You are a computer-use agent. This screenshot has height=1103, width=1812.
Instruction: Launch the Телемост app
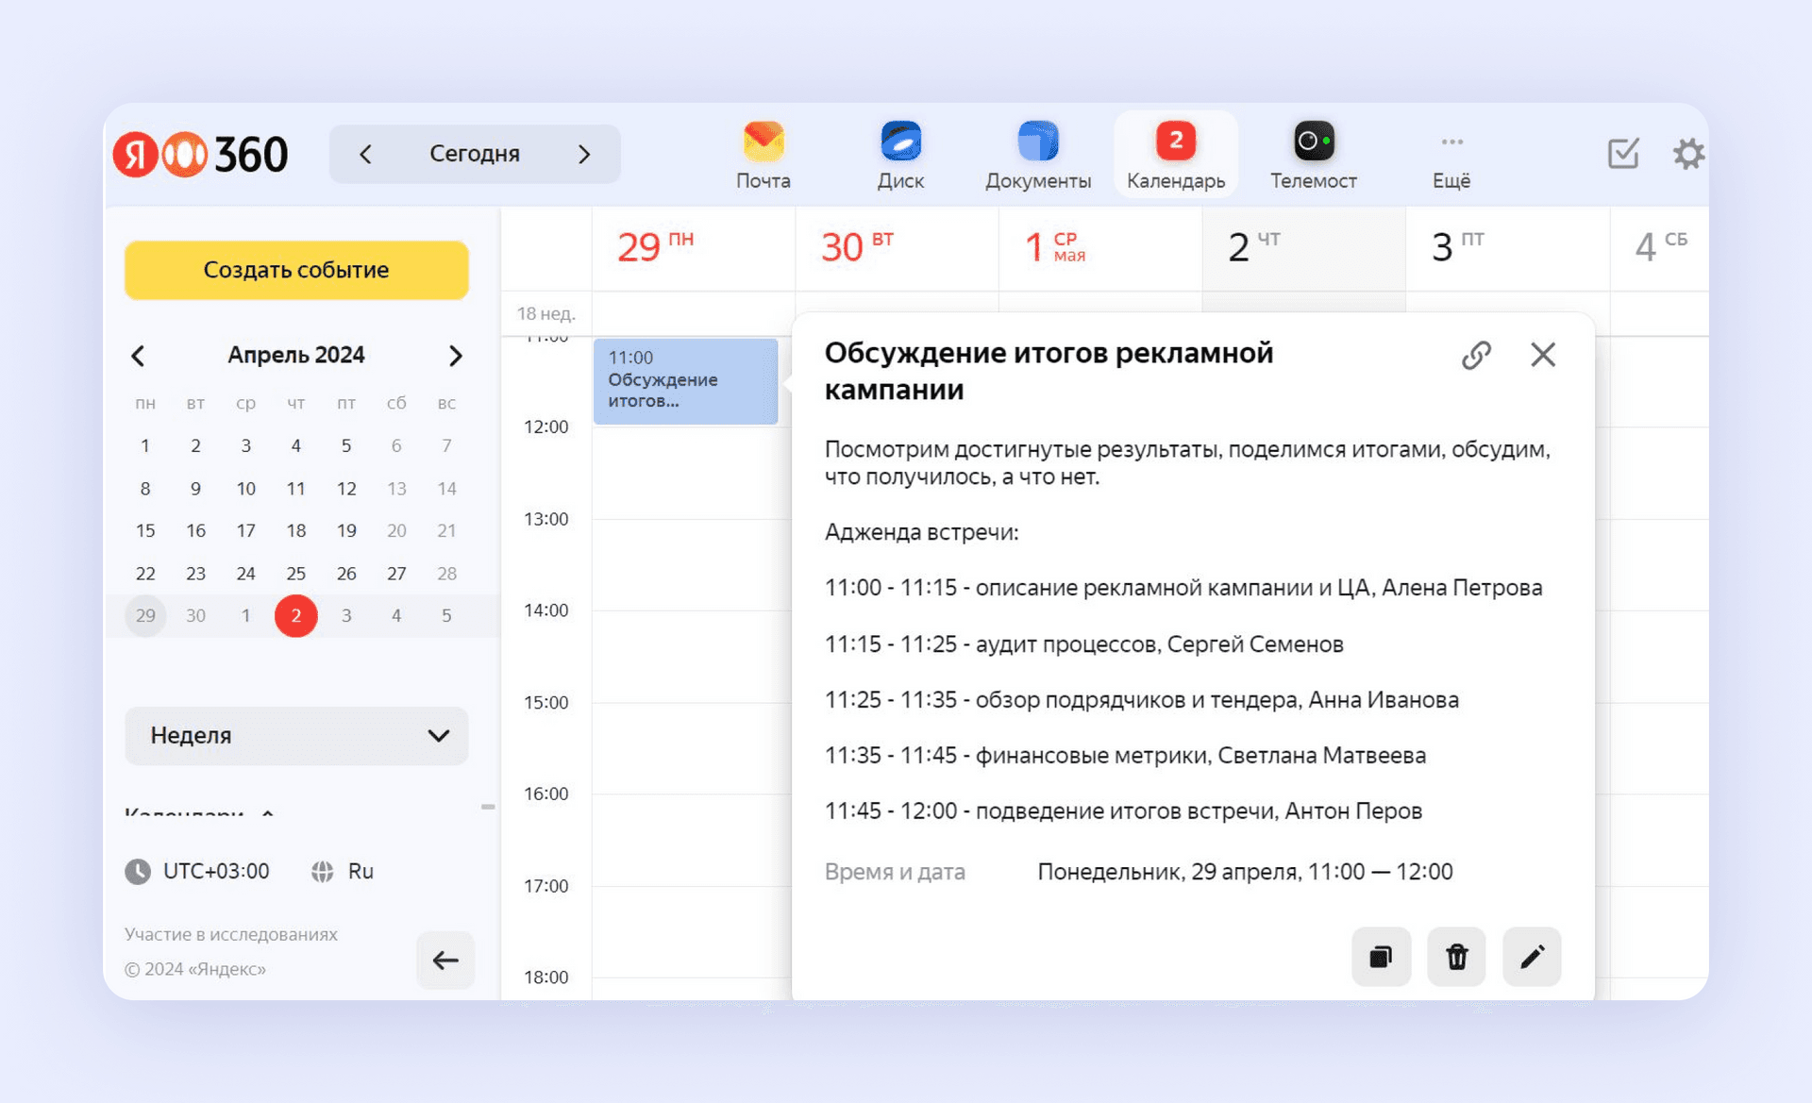coord(1313,156)
